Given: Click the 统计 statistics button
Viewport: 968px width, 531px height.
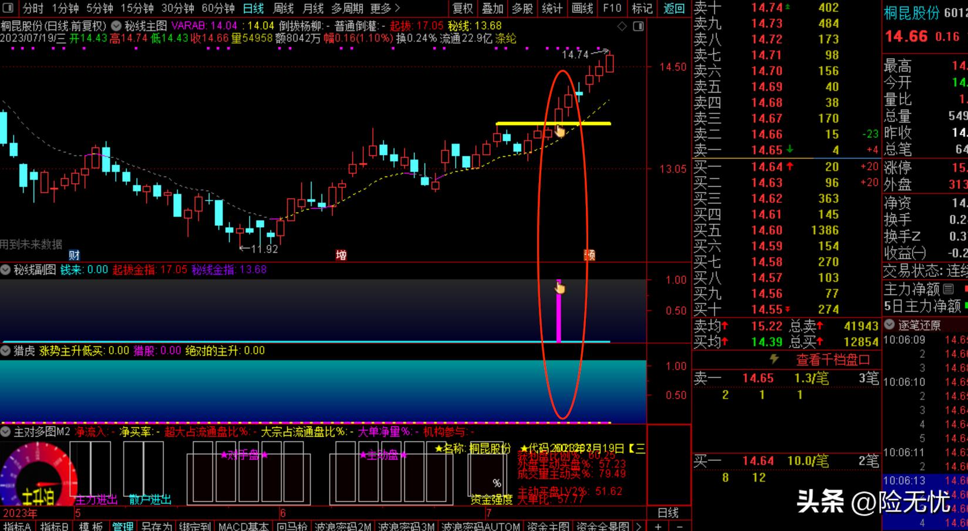Looking at the screenshot, I should coord(552,8).
